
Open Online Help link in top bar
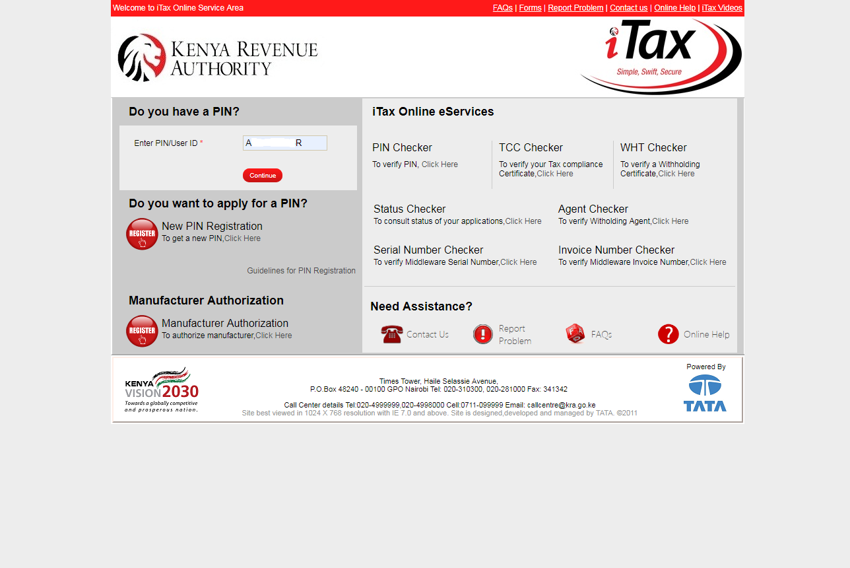pos(674,8)
